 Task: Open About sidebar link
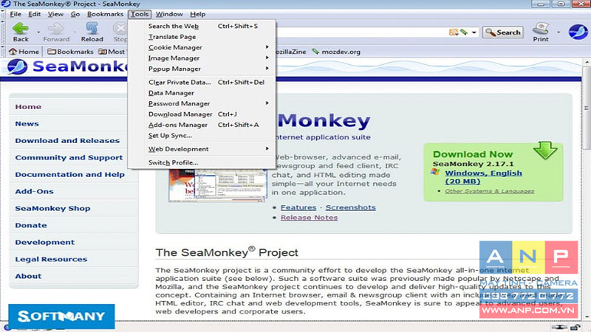(x=28, y=276)
